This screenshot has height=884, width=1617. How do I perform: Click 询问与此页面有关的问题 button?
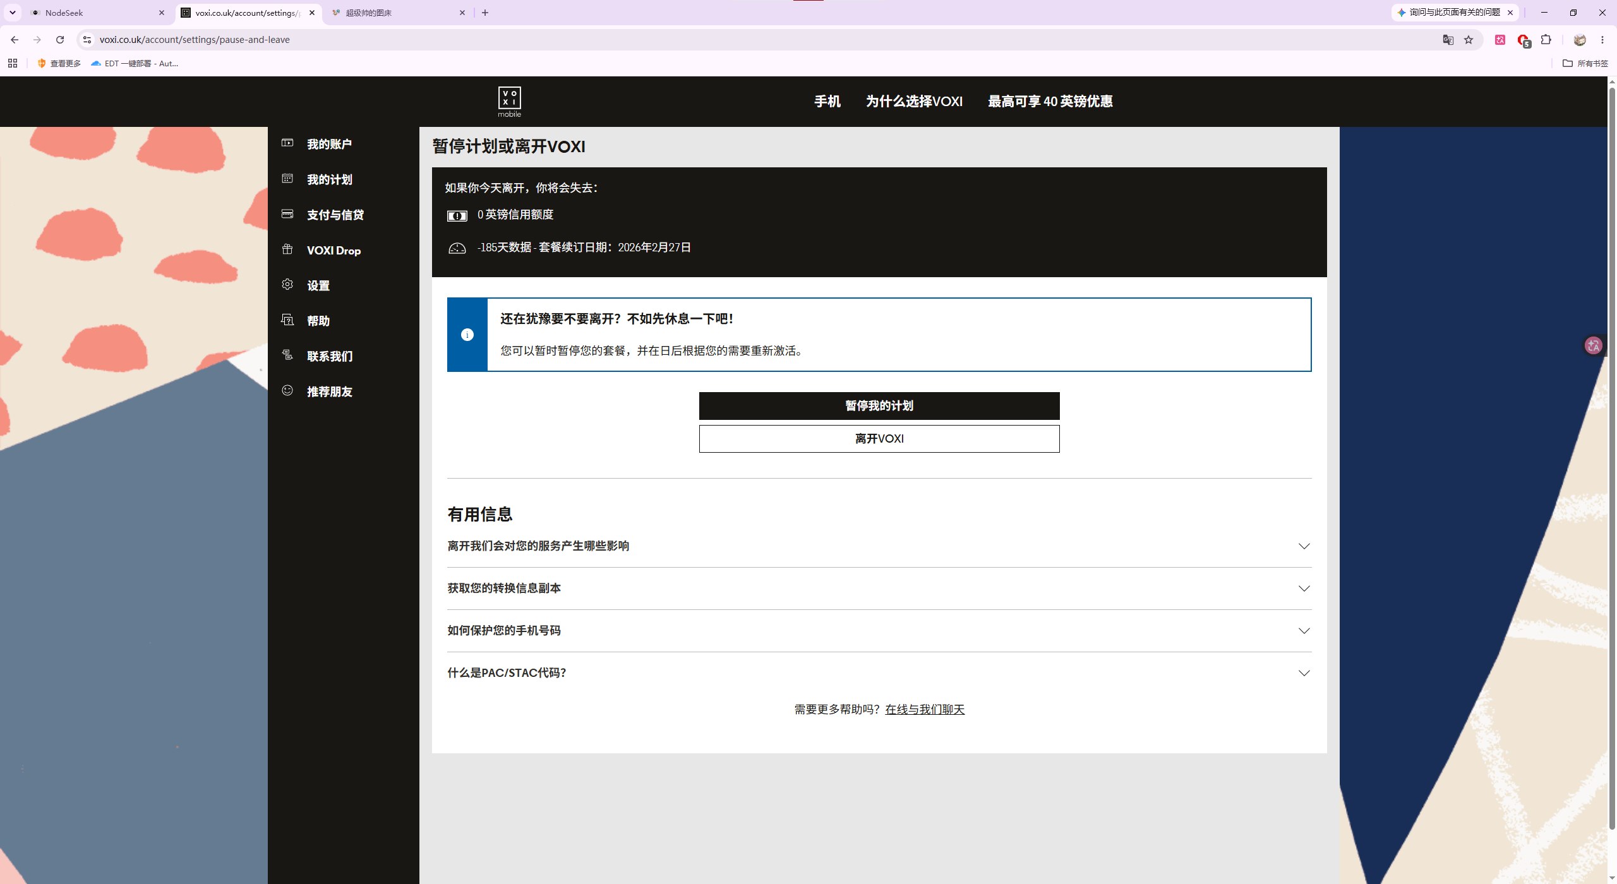[x=1448, y=13]
